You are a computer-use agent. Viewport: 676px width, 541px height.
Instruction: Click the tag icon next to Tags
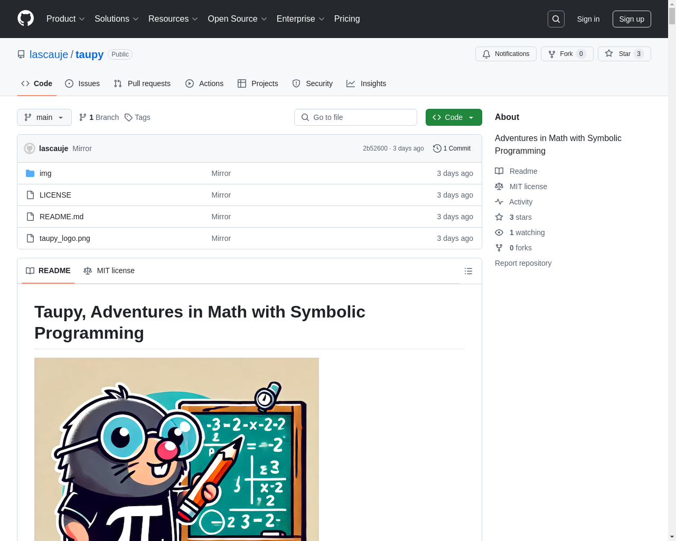(128, 117)
